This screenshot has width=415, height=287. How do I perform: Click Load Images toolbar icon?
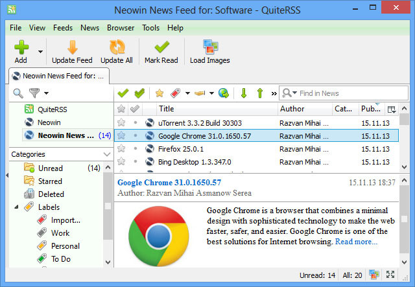coord(210,47)
